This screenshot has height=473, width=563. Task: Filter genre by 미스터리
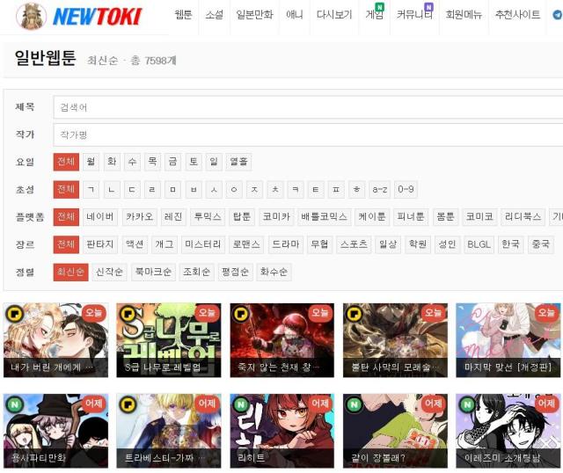coord(203,244)
